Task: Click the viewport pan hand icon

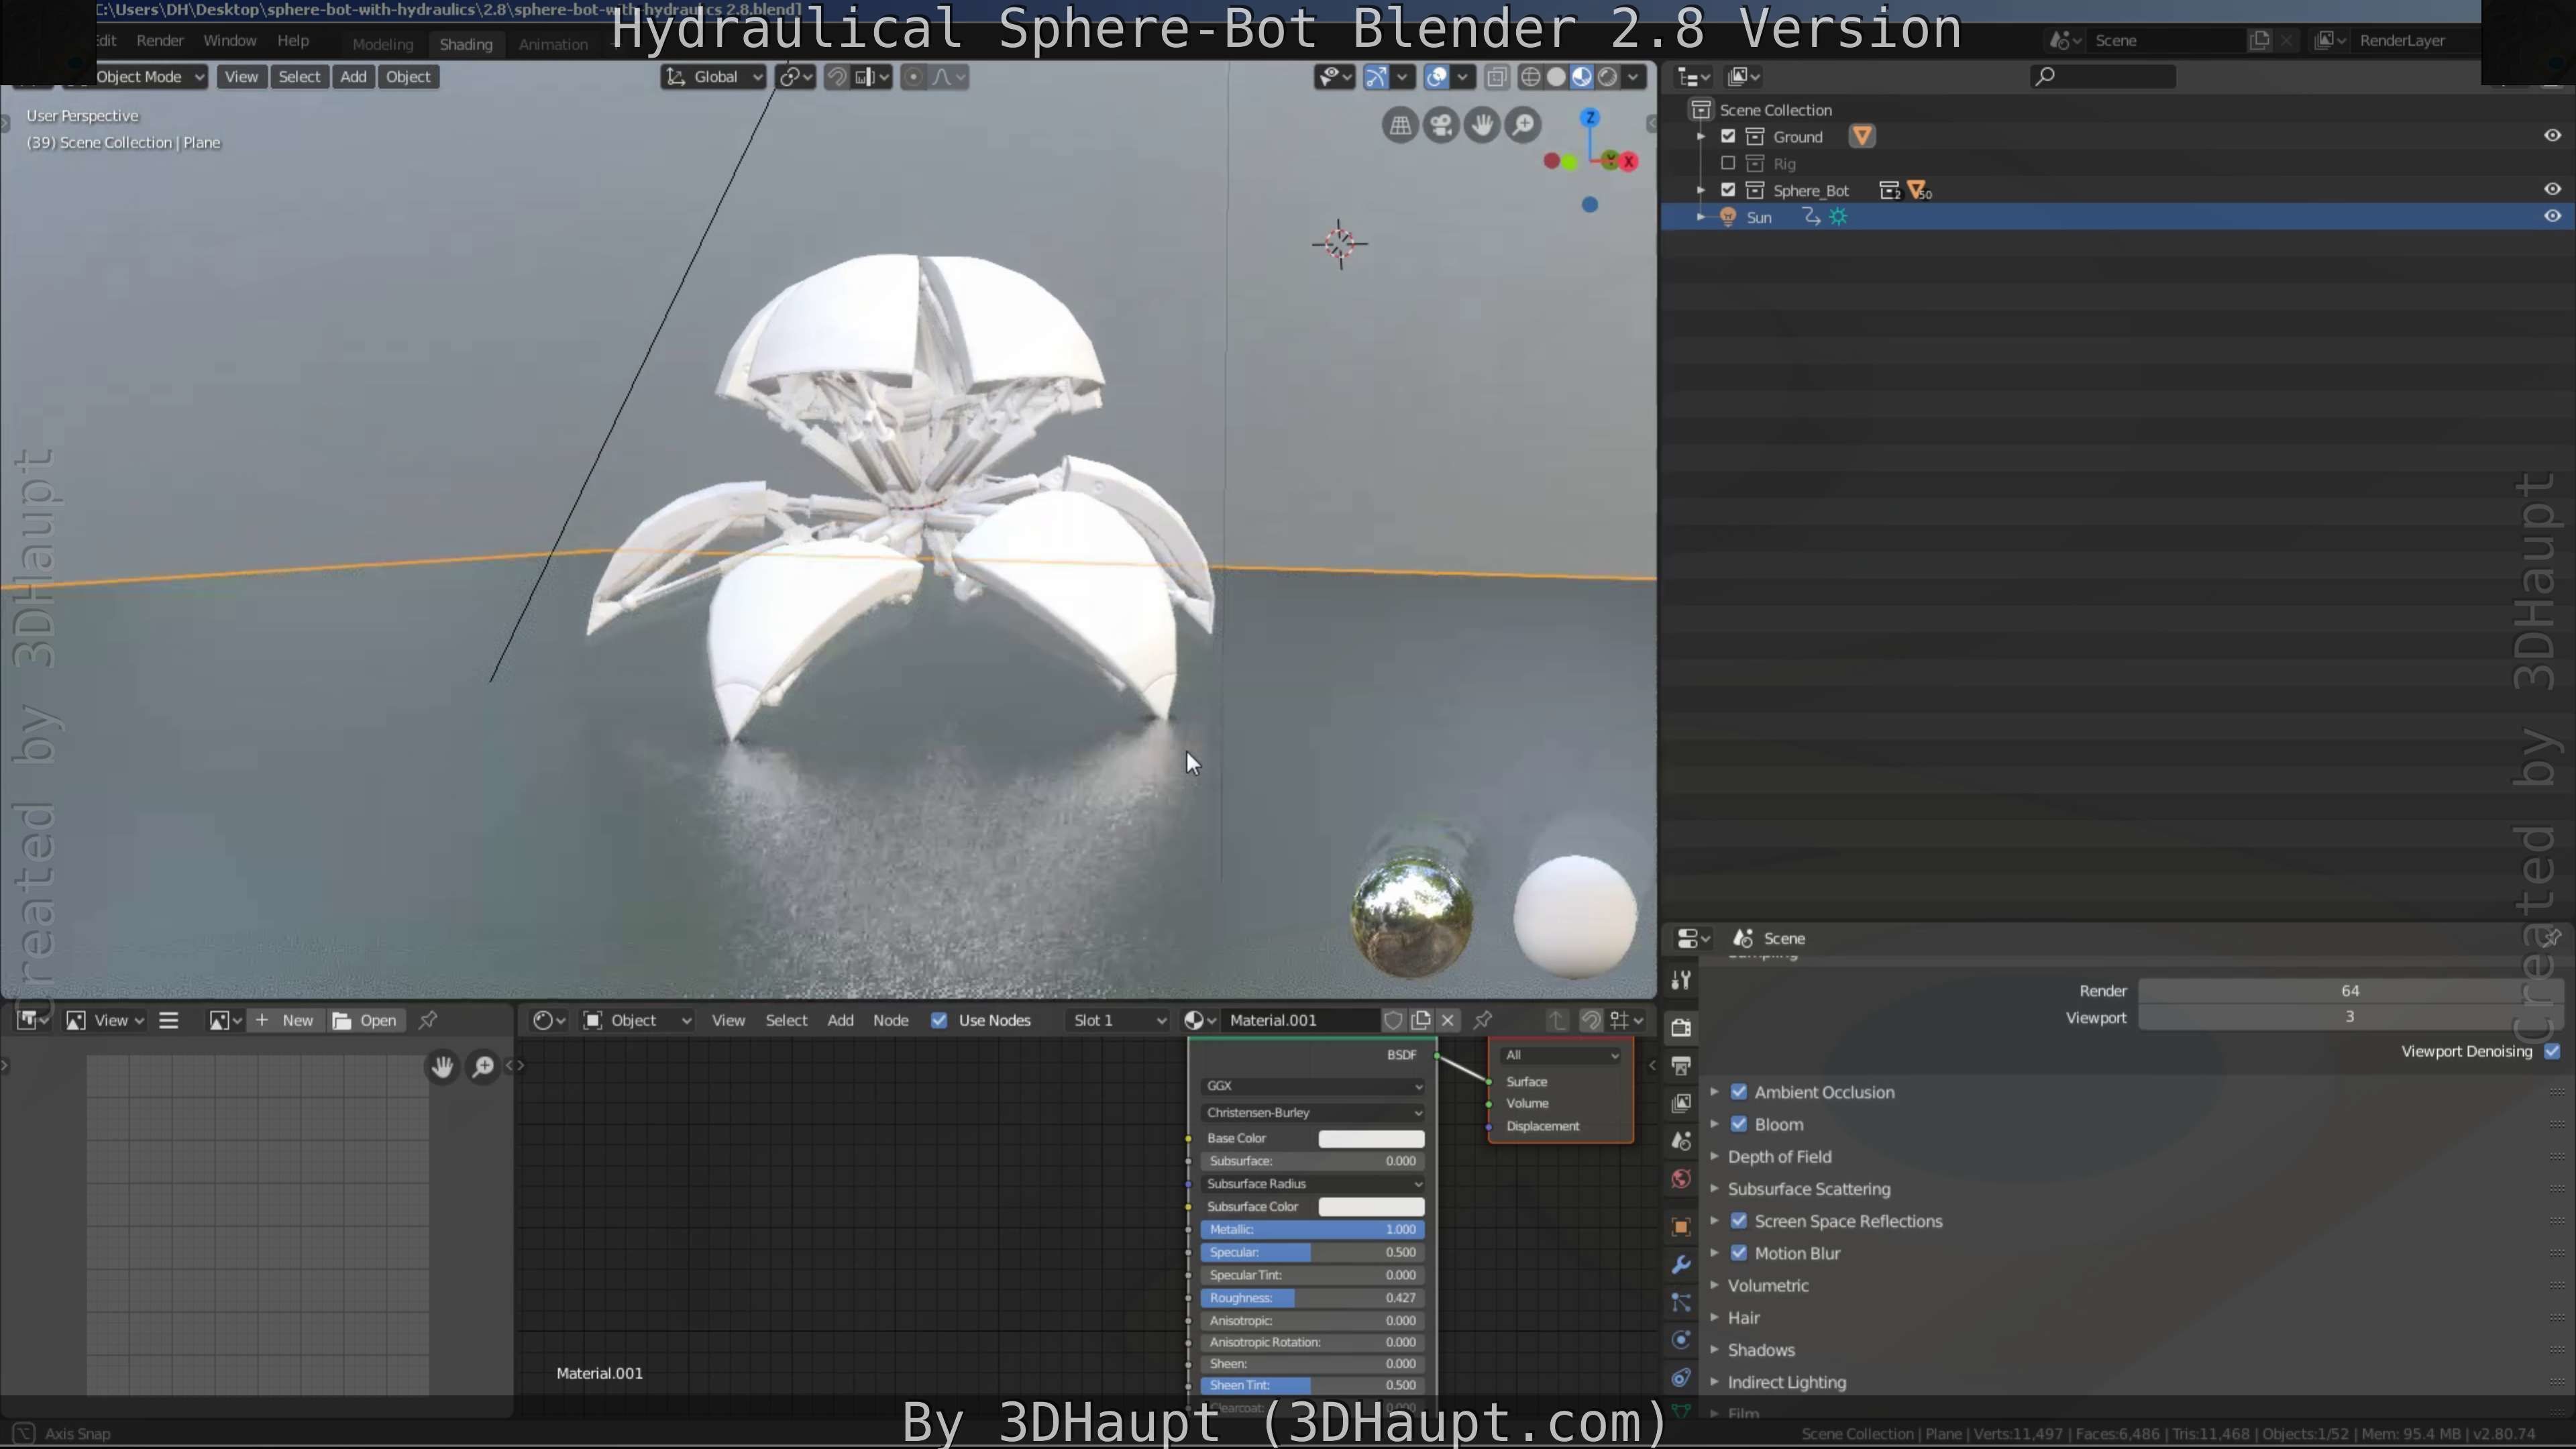Action: pyautogui.click(x=1482, y=126)
